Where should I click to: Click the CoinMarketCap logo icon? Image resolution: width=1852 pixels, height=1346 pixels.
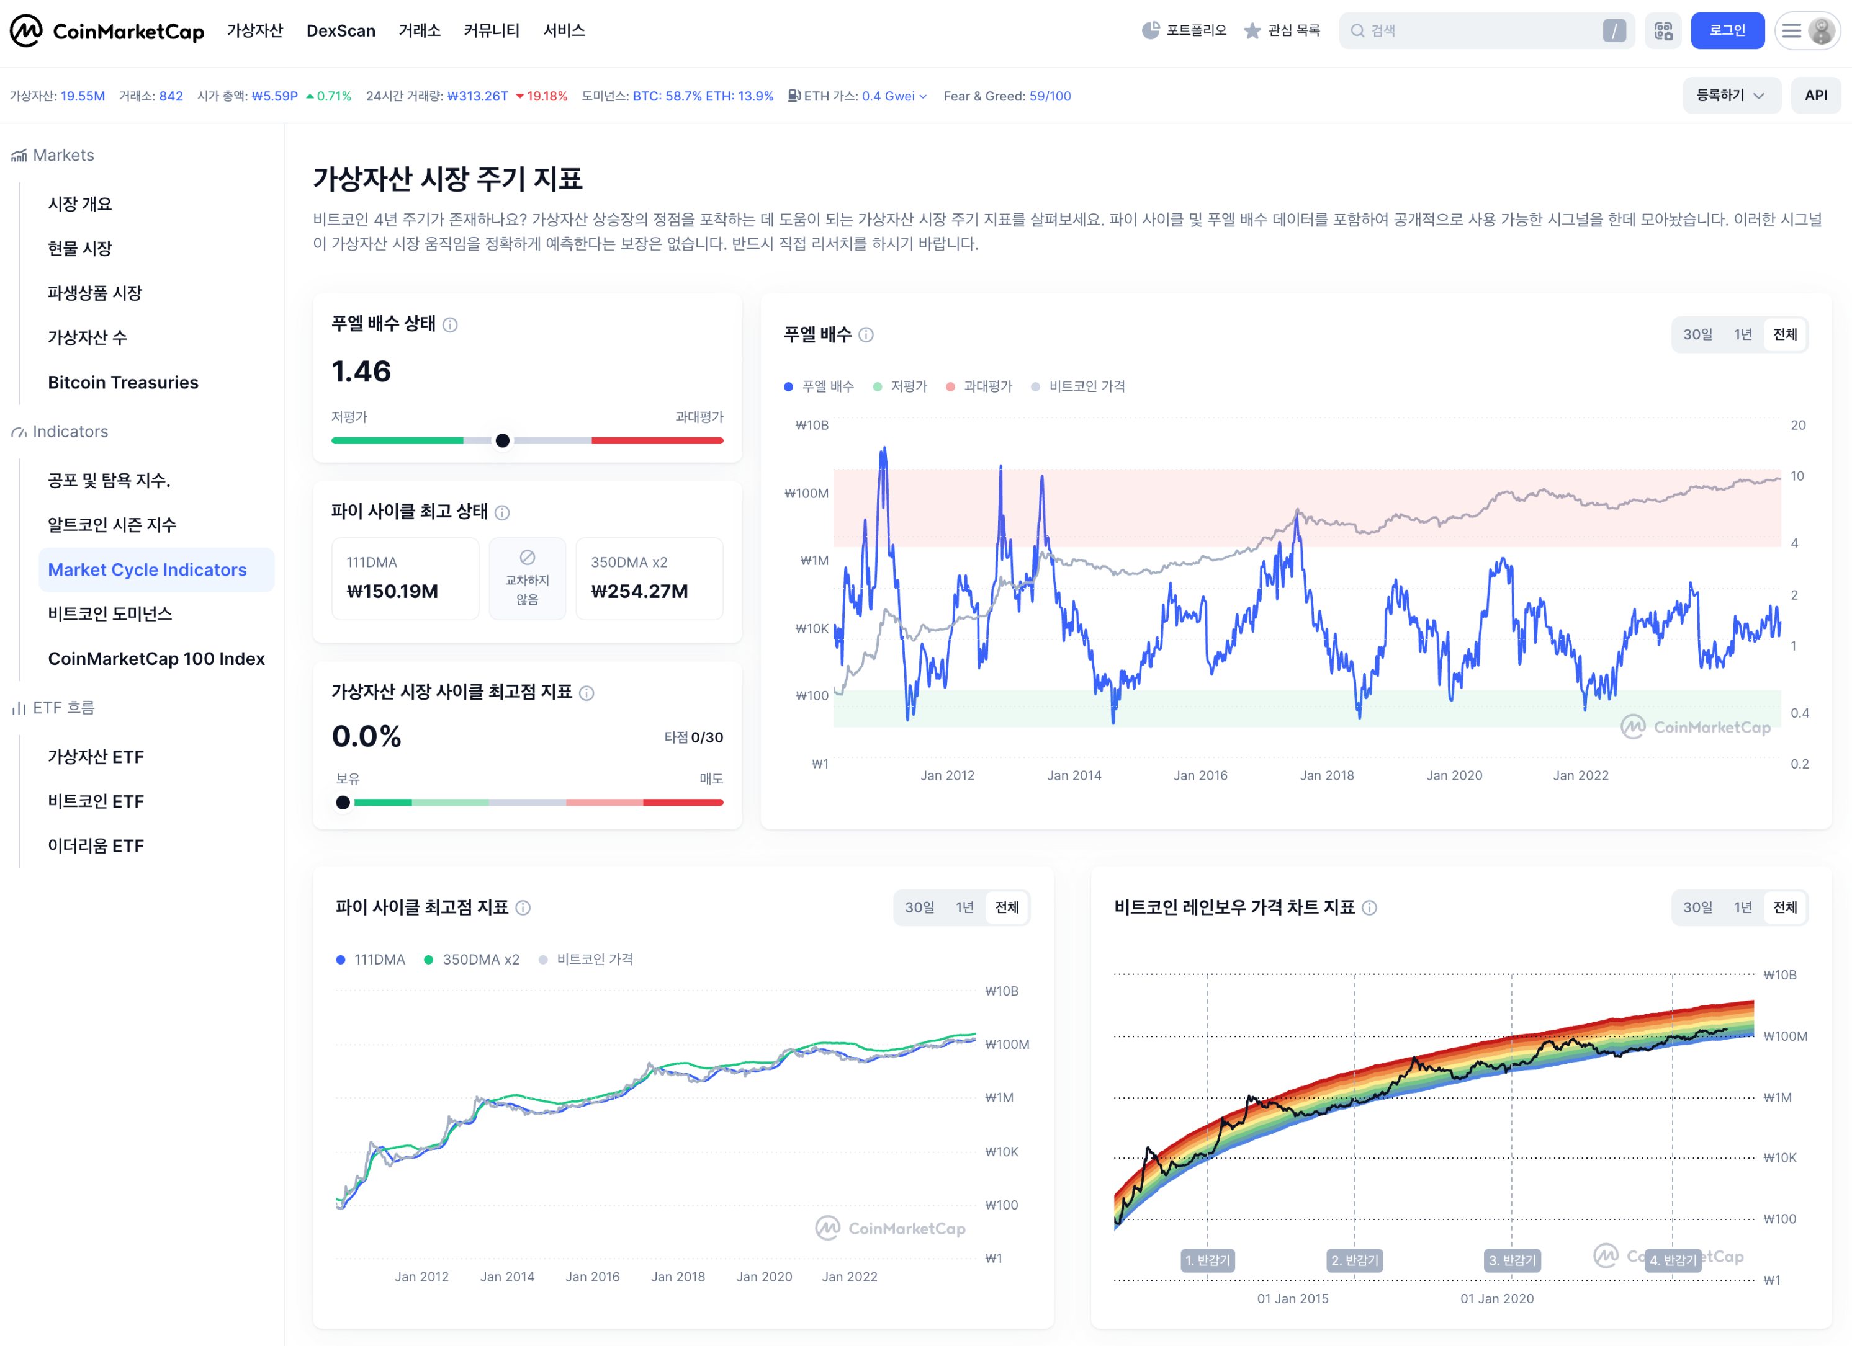point(26,31)
